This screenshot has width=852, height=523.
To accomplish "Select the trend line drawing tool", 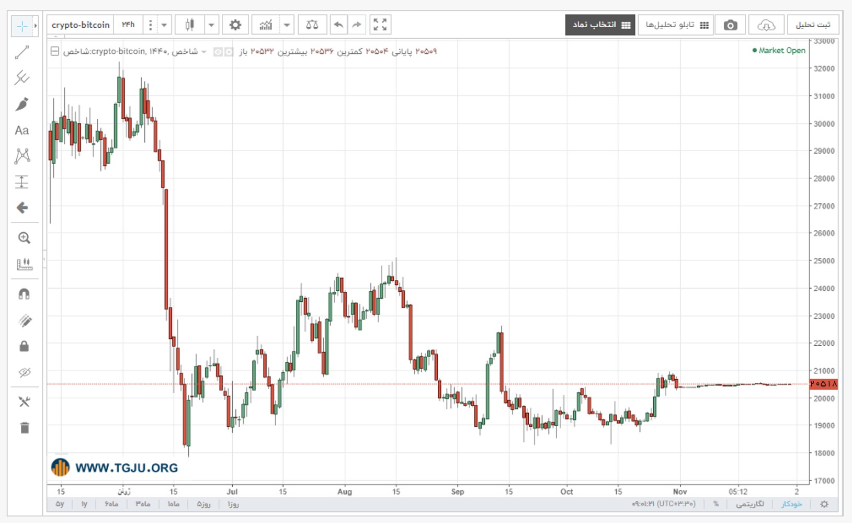I will [x=22, y=52].
